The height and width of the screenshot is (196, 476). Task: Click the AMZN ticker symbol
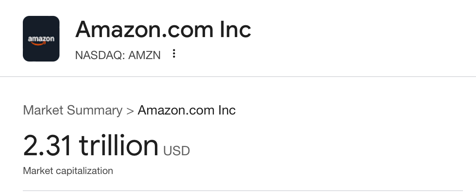tap(144, 55)
